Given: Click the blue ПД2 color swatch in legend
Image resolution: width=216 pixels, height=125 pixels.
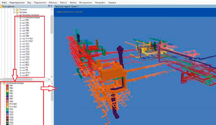Looking at the screenshot, I should [7, 112].
